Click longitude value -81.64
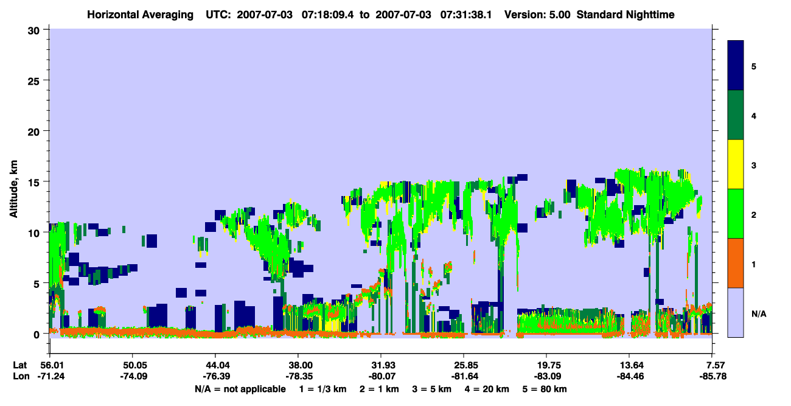Viewport: 791px width, 406px height. pos(464,376)
